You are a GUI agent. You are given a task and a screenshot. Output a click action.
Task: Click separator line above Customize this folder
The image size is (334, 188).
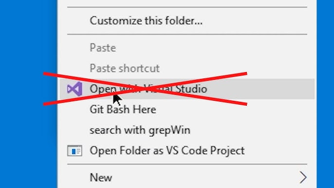[187, 7]
